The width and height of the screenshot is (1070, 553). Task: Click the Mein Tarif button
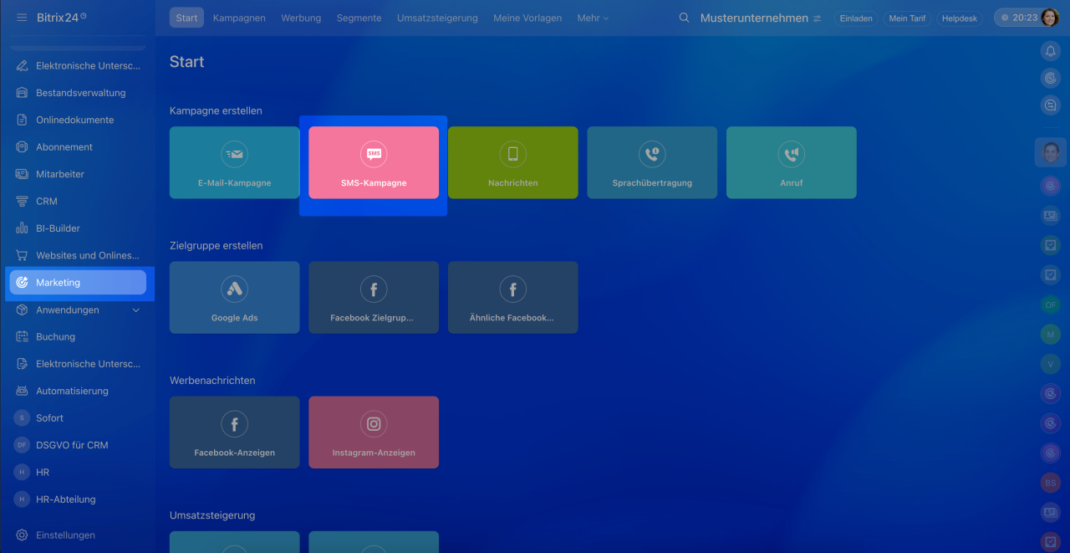[908, 18]
